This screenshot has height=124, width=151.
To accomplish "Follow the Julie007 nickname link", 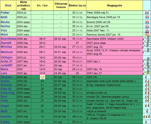I will (7, 65).
